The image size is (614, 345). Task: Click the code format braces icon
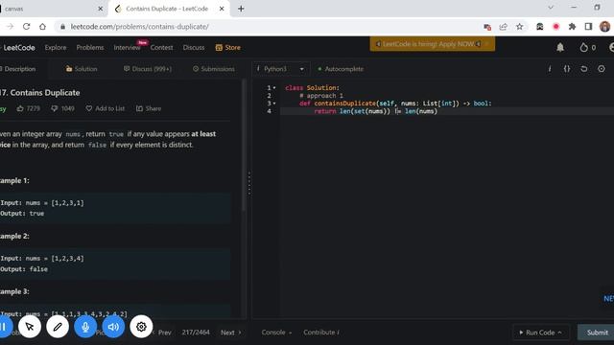click(567, 69)
